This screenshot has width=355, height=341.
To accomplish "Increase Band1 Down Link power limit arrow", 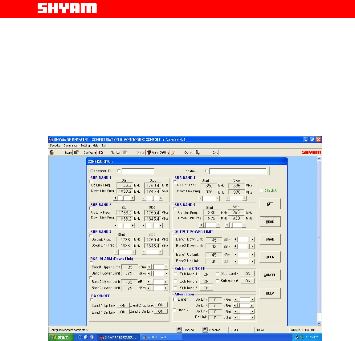I will [x=252, y=239].
